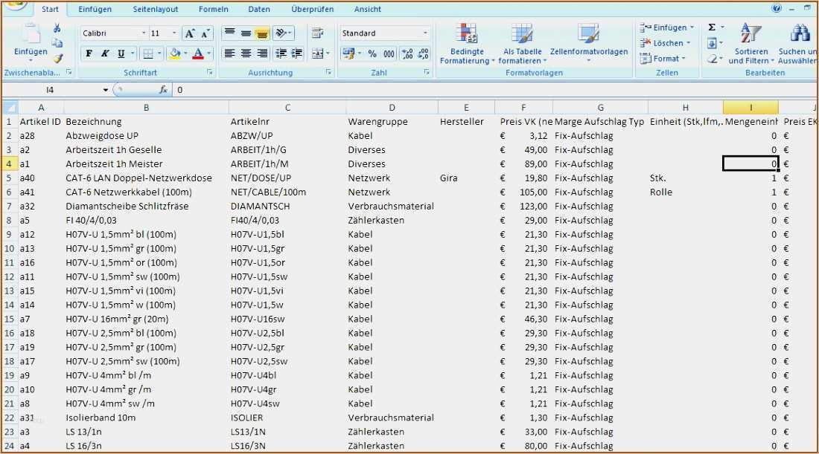Image resolution: width=819 pixels, height=454 pixels.
Task: Expand the fill color dropdown arrow
Action: click(185, 53)
